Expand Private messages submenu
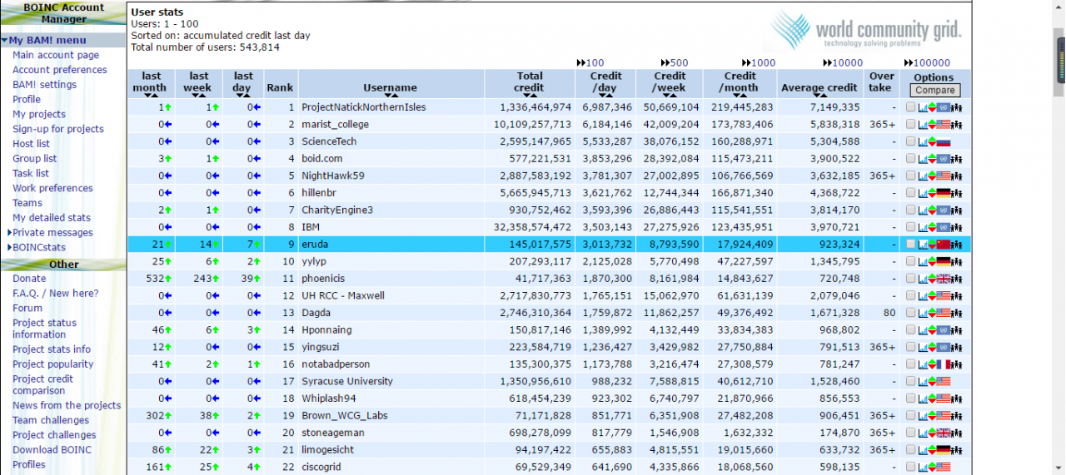 coord(9,233)
